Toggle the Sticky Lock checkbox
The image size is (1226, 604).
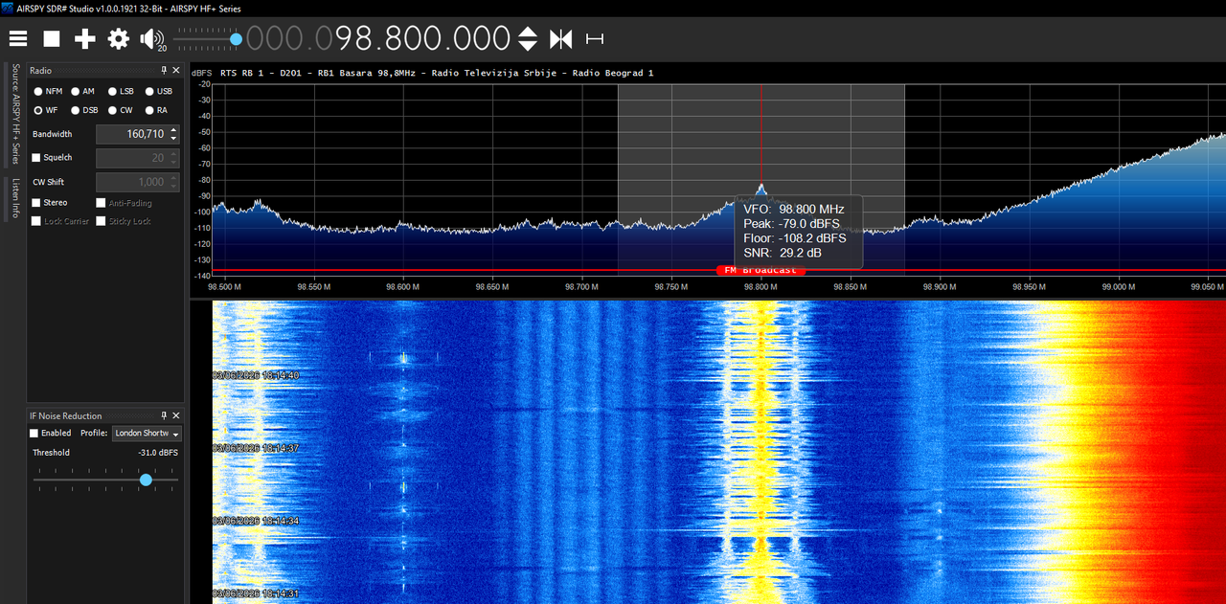click(x=101, y=221)
